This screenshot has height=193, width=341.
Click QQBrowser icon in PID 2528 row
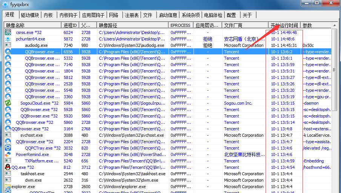click(8, 83)
